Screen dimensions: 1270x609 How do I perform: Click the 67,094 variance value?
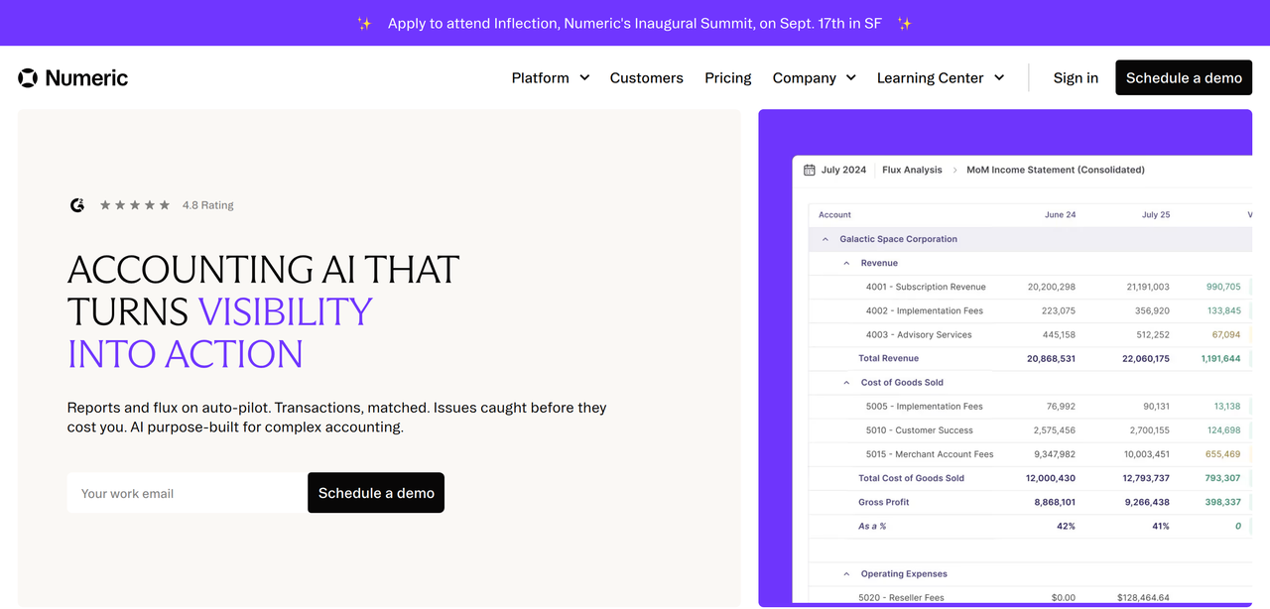1226,334
